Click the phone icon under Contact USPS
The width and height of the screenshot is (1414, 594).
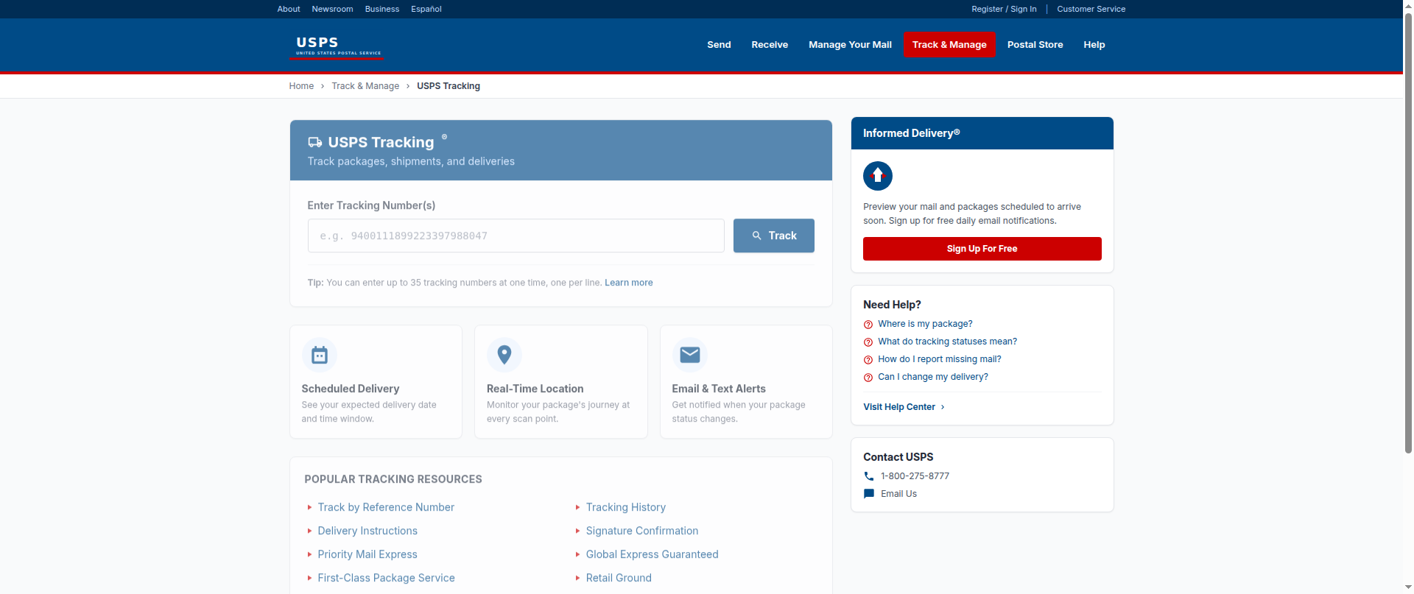pos(869,476)
